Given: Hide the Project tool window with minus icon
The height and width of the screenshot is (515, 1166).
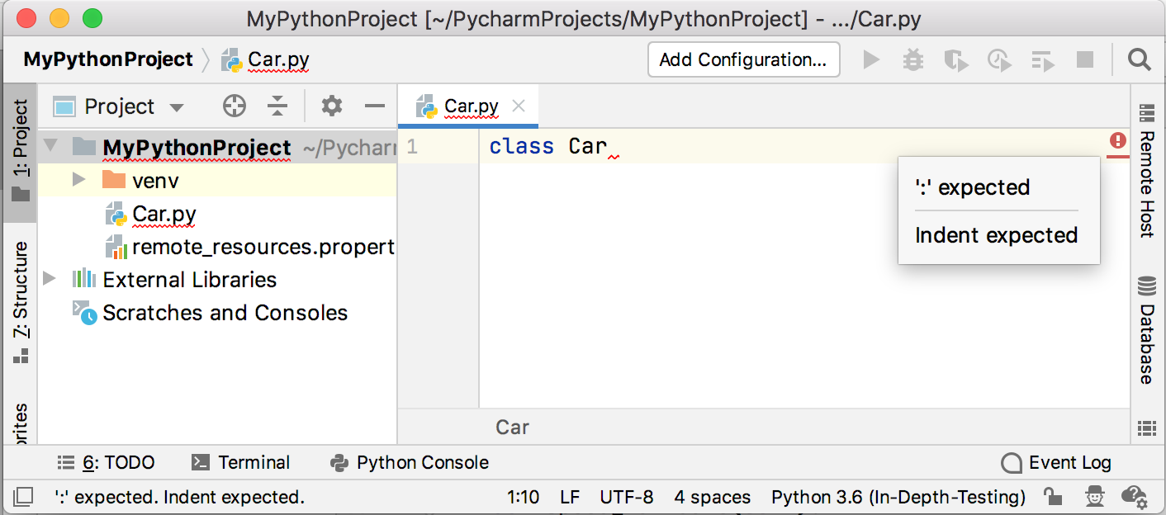Looking at the screenshot, I should pyautogui.click(x=375, y=106).
